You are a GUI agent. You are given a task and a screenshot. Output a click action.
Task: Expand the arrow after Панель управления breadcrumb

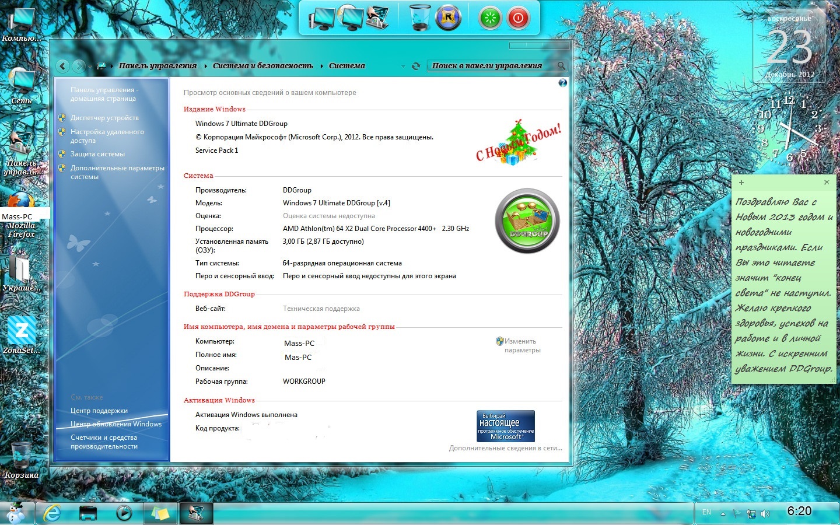(205, 66)
